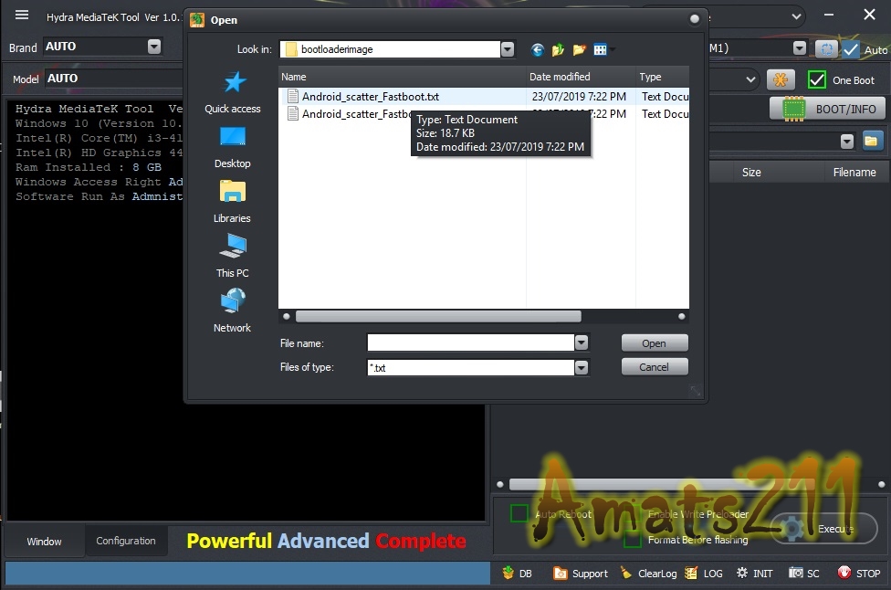Expand the Look in folder dropdown

[x=507, y=49]
